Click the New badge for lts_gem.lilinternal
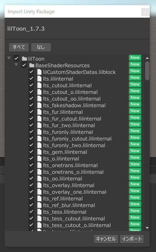 (135, 151)
